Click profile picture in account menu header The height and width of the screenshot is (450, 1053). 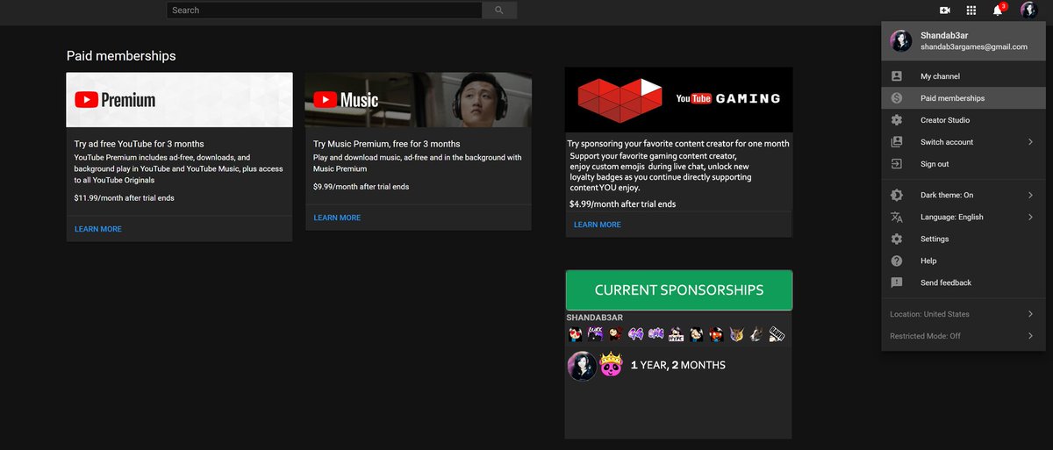[x=901, y=41]
